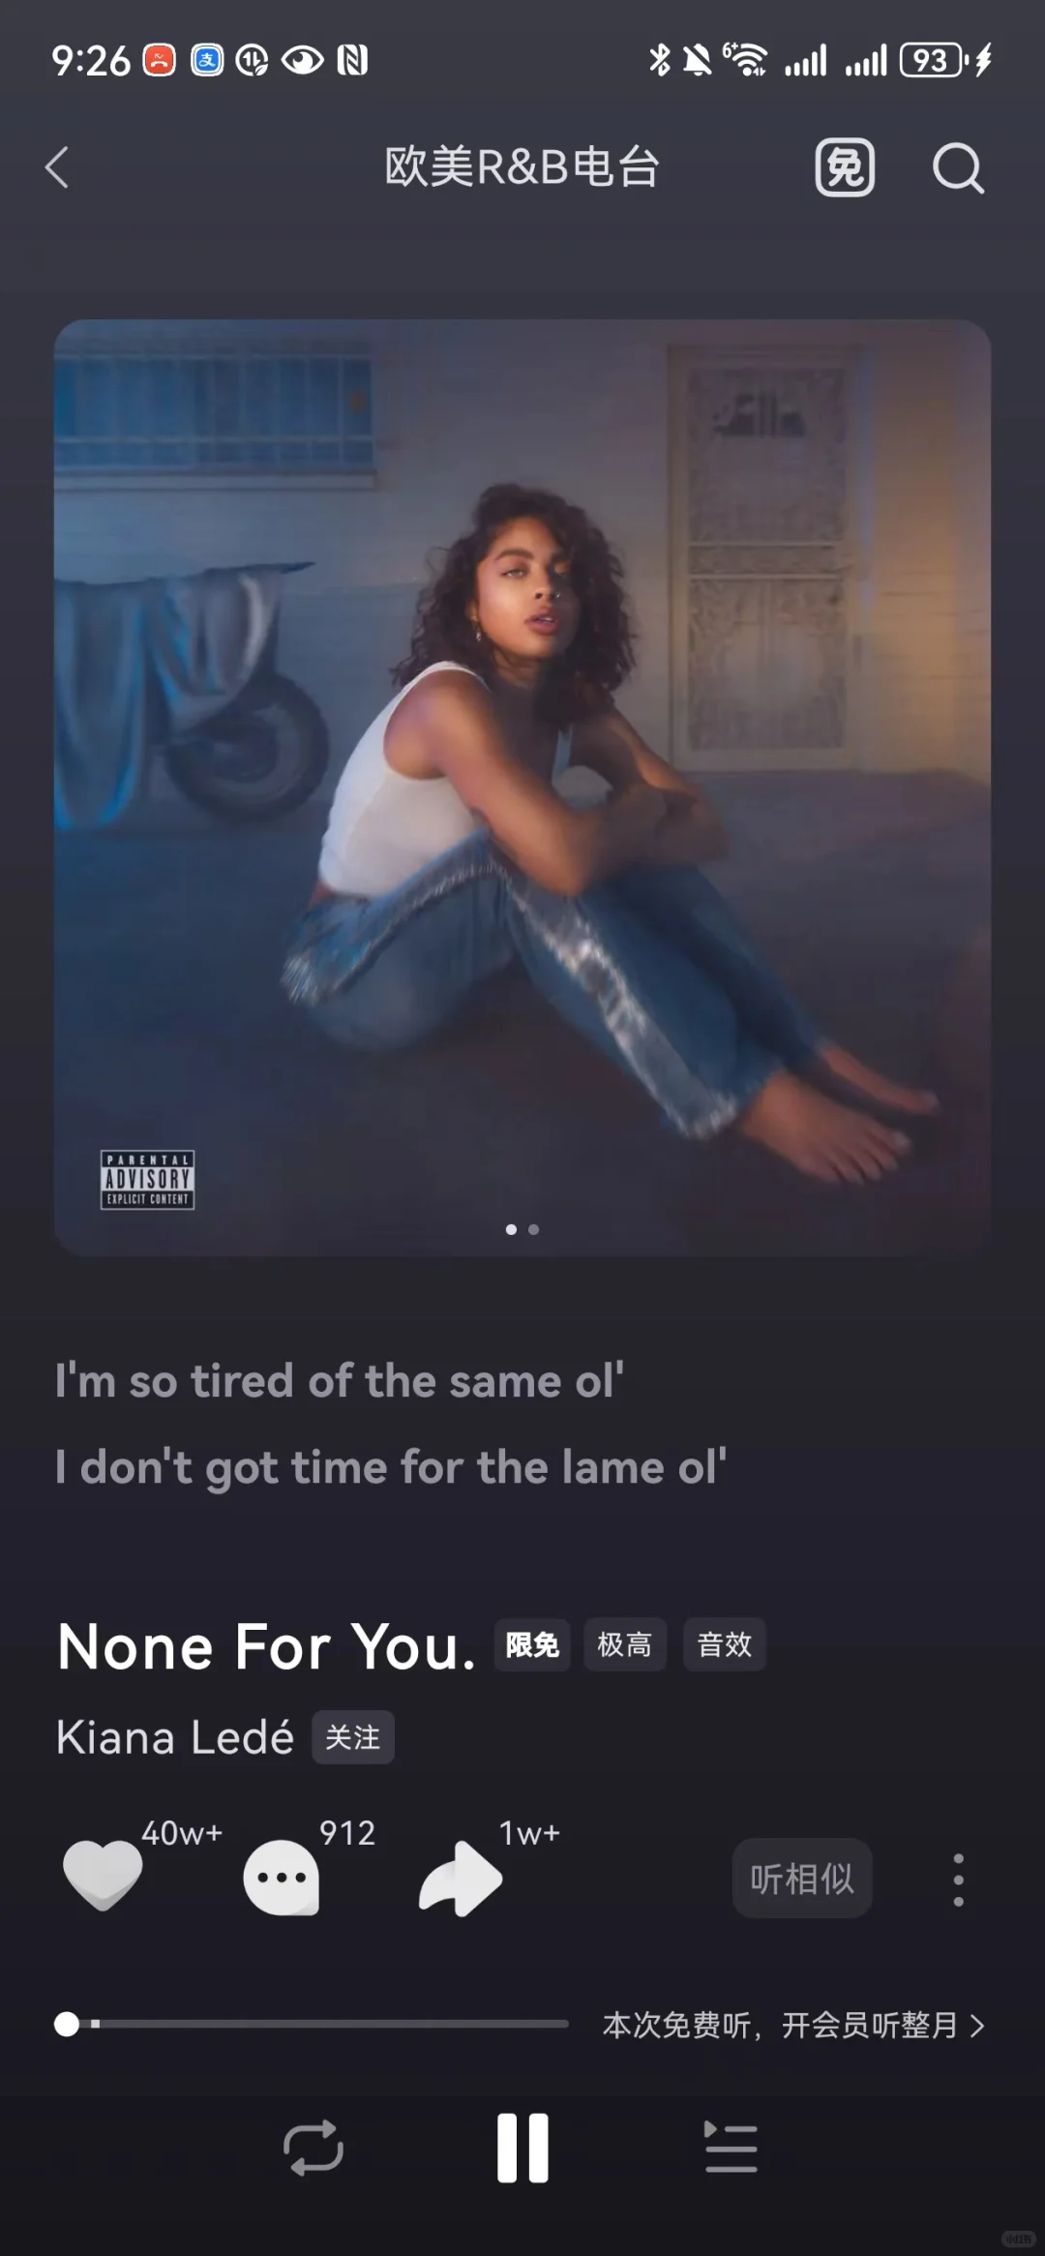The image size is (1045, 2256).
Task: Click the playback progress bar
Action: tap(312, 2024)
